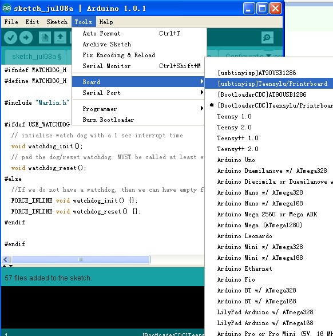Minimize the Arduino window
Screen dimensions: 333x336
tap(249, 9)
